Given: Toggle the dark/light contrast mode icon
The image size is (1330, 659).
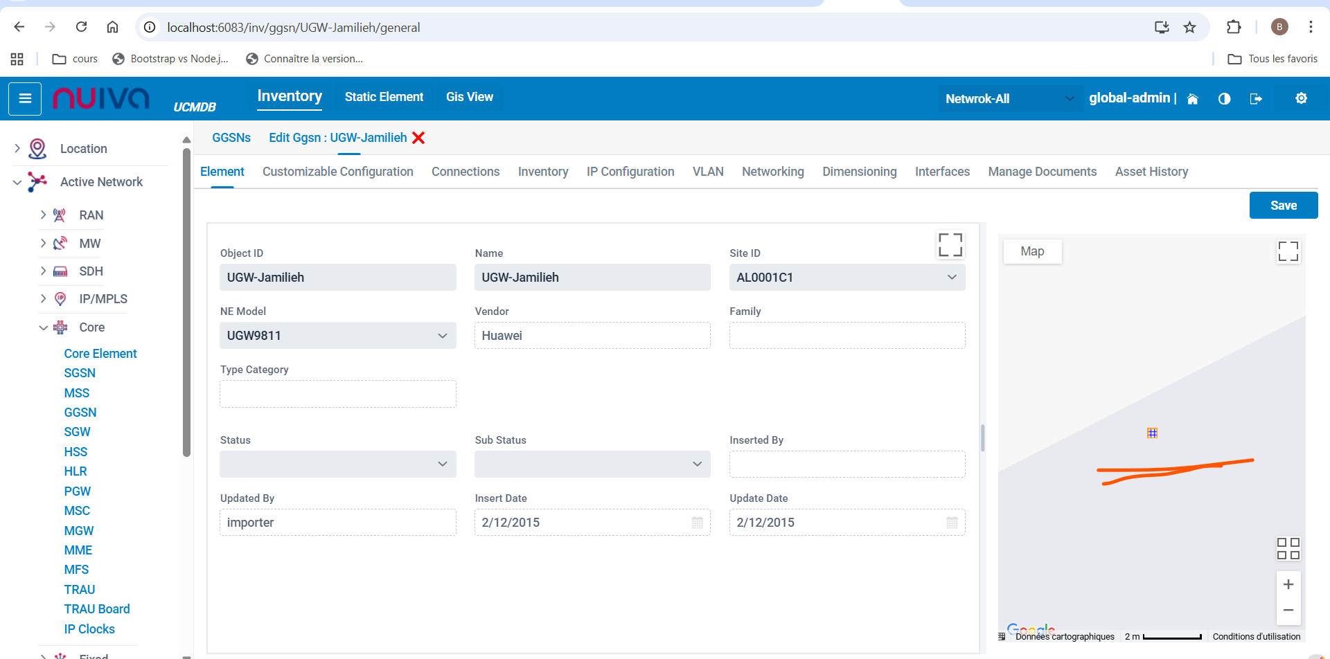Looking at the screenshot, I should pos(1224,99).
